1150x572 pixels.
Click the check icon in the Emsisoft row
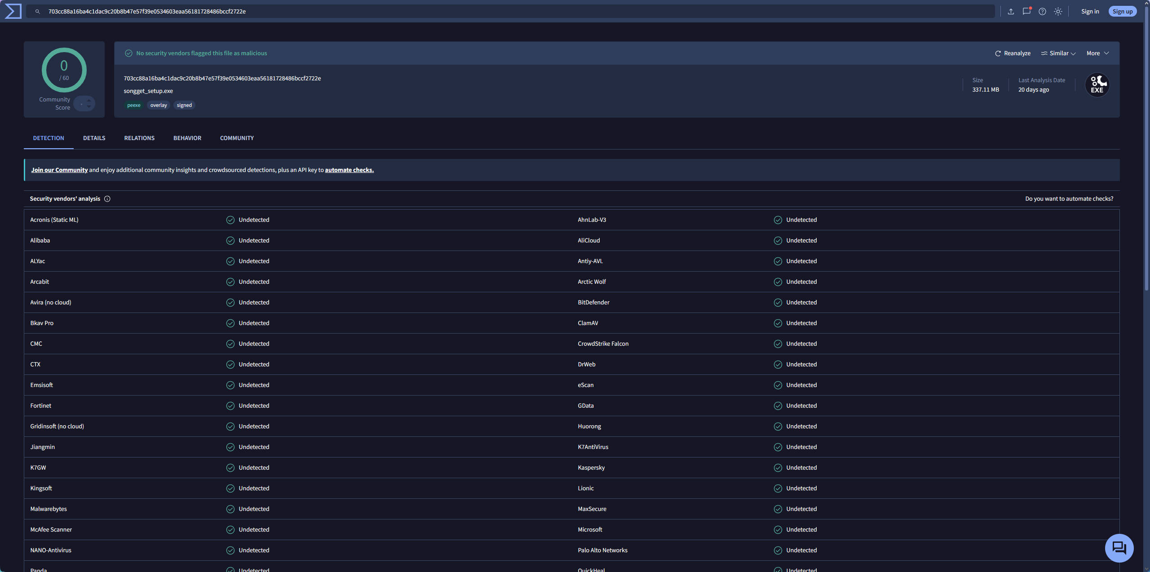coord(230,385)
